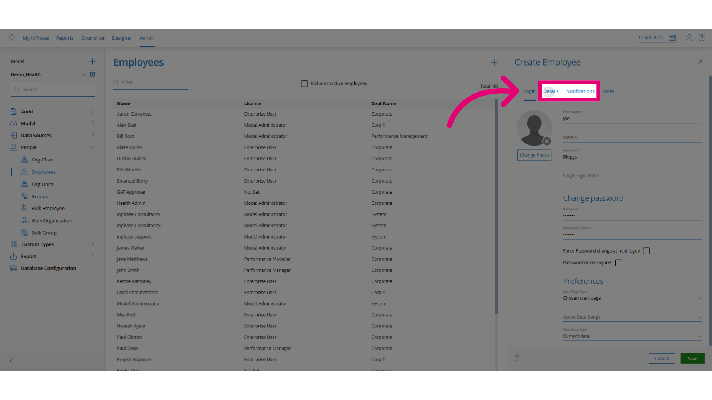The image size is (712, 400).
Task: Open Groups in the sidebar
Action: 39,196
